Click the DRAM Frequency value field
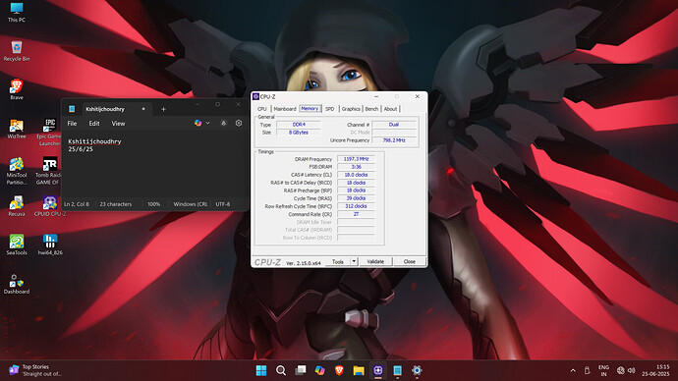 [x=356, y=159]
